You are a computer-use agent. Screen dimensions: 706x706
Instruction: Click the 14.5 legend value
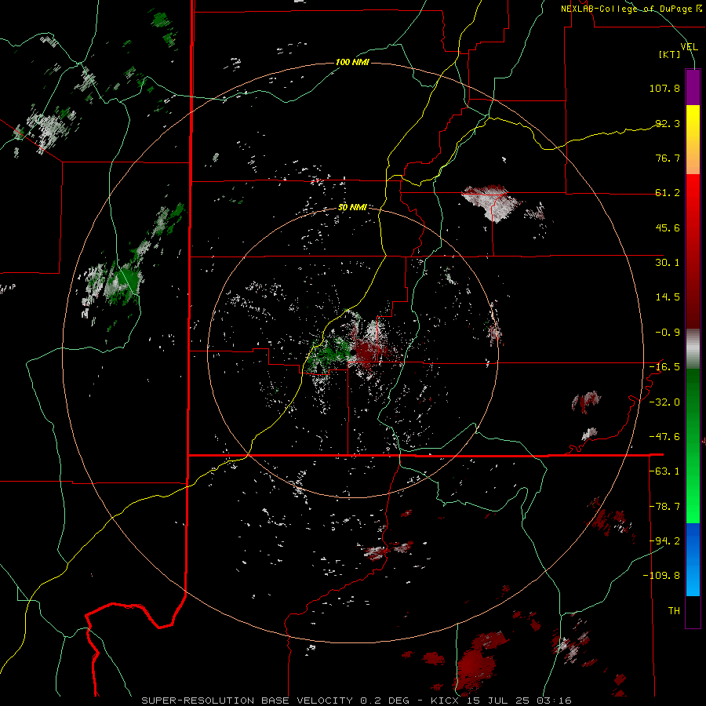tap(668, 297)
